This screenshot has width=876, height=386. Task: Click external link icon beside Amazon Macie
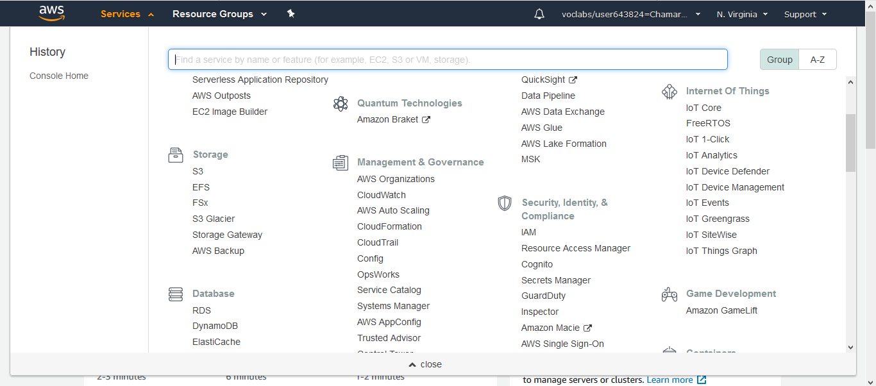[587, 328]
